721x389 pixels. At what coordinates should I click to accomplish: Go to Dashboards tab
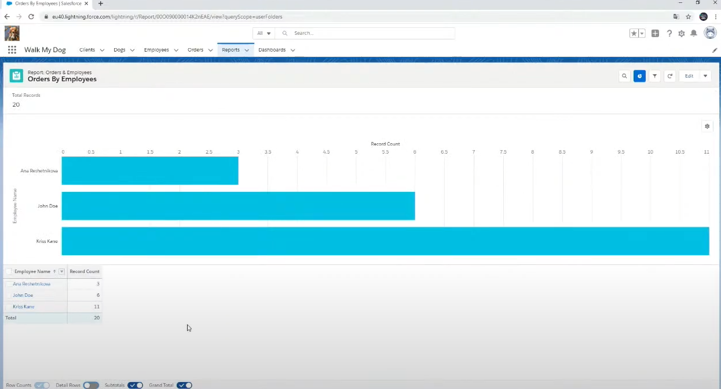pos(272,50)
